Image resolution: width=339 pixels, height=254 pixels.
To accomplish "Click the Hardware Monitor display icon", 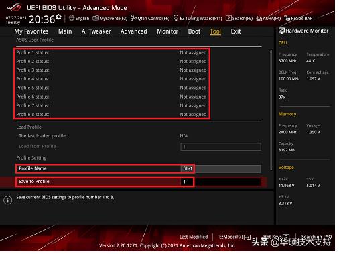I will (281, 31).
